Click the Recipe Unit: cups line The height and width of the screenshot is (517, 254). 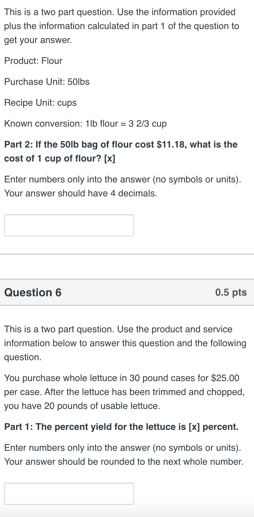click(41, 103)
